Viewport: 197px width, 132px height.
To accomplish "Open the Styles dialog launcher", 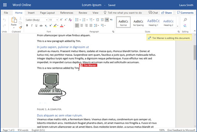I will coord(179,32).
